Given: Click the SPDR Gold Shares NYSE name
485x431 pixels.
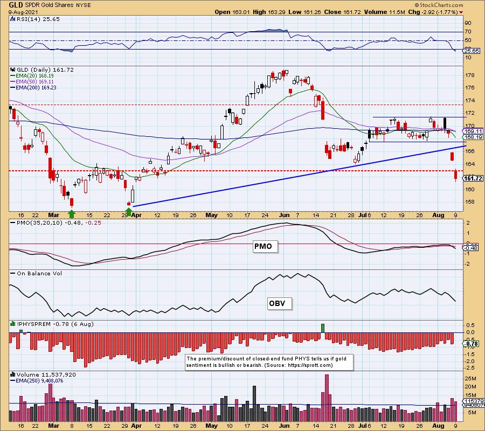Looking at the screenshot, I should point(57,5).
